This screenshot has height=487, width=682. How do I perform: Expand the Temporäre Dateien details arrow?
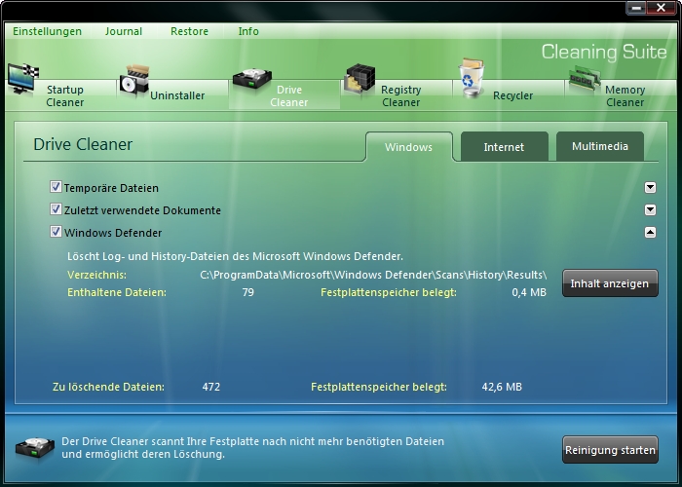650,187
